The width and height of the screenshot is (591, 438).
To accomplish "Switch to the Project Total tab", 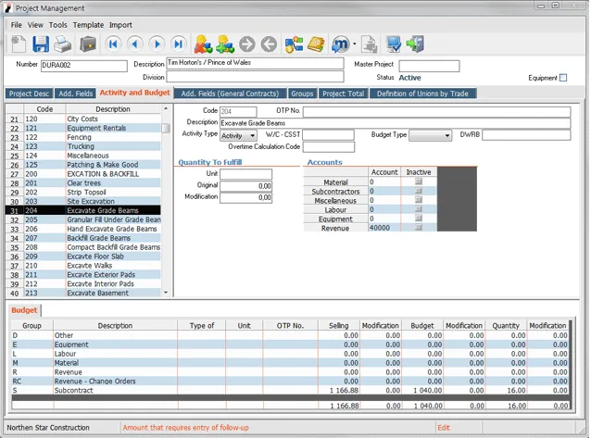I will pos(344,94).
